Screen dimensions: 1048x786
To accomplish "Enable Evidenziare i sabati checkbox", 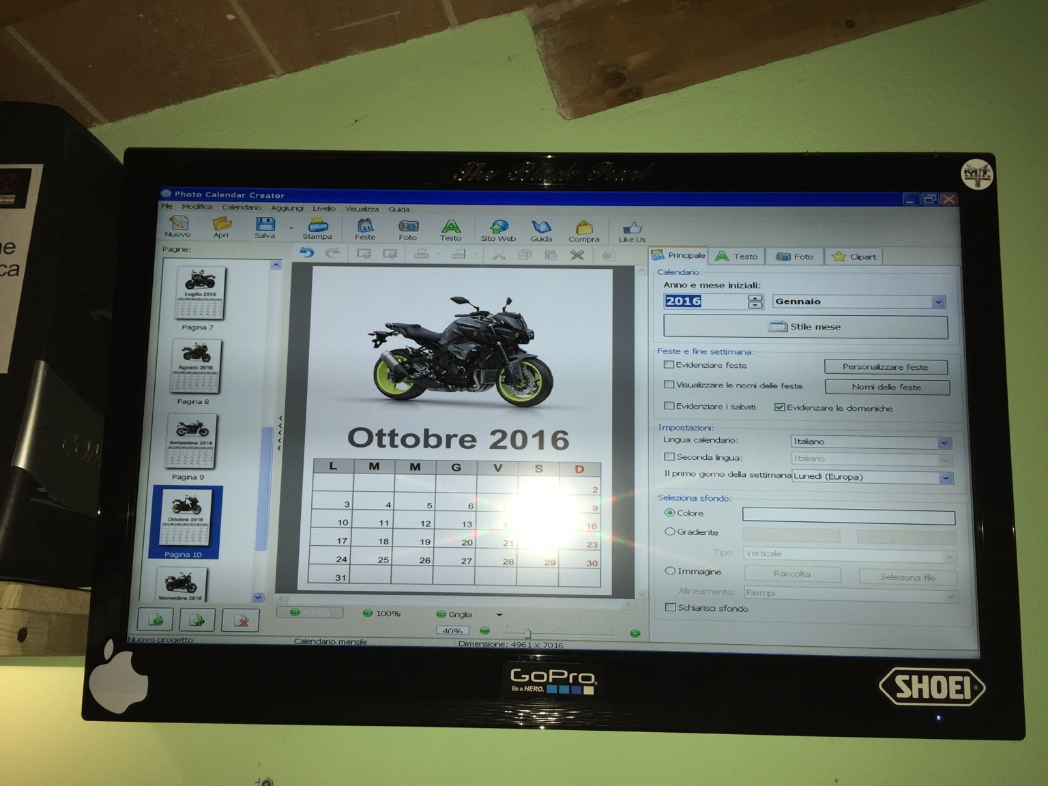I will click(x=669, y=406).
